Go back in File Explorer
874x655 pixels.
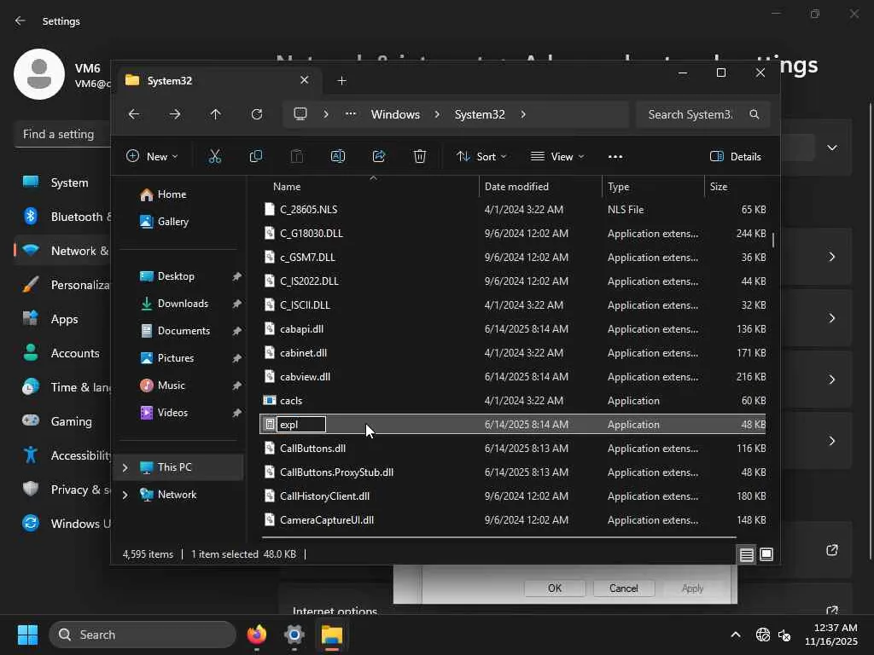(x=134, y=114)
